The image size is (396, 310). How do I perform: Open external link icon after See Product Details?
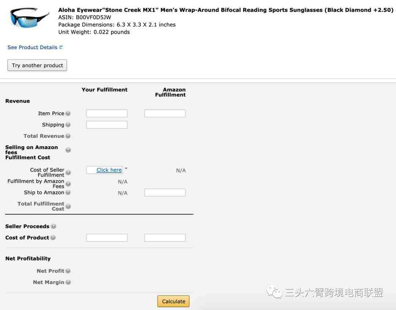(61, 47)
